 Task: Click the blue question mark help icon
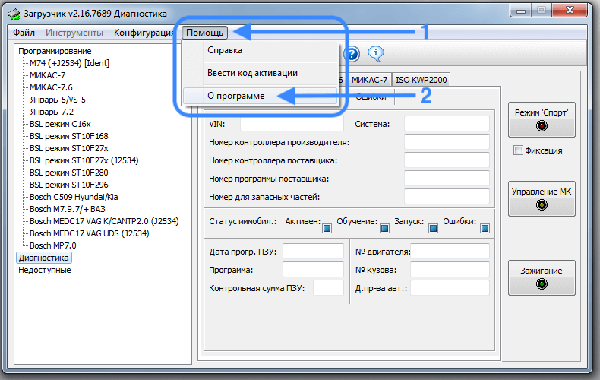(x=352, y=54)
